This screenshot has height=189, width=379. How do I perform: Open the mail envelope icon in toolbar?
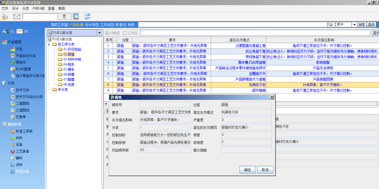(17, 16)
